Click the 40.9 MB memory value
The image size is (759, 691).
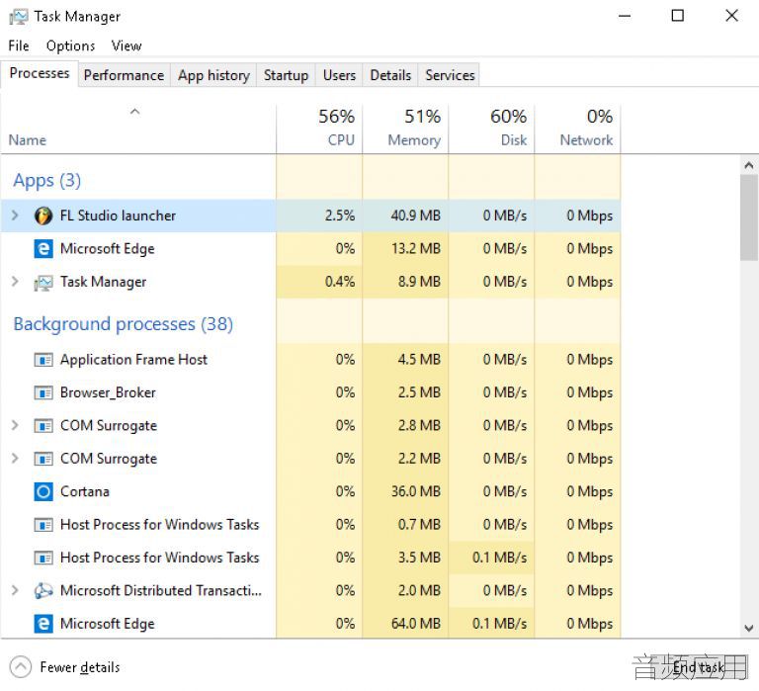coord(416,216)
